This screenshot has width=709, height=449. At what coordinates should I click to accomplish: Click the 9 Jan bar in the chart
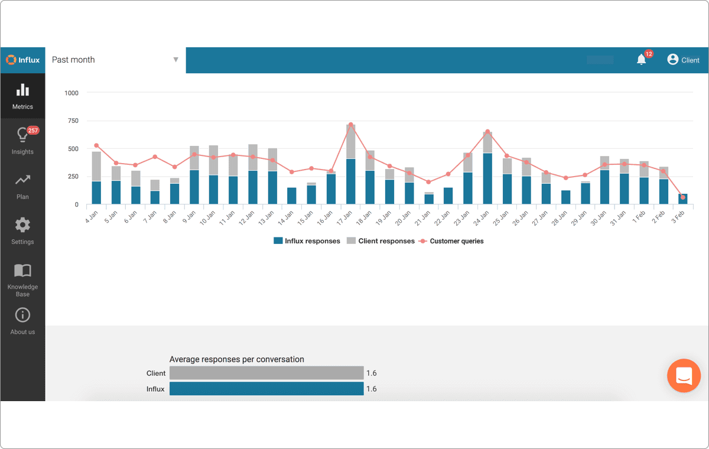[x=194, y=175]
